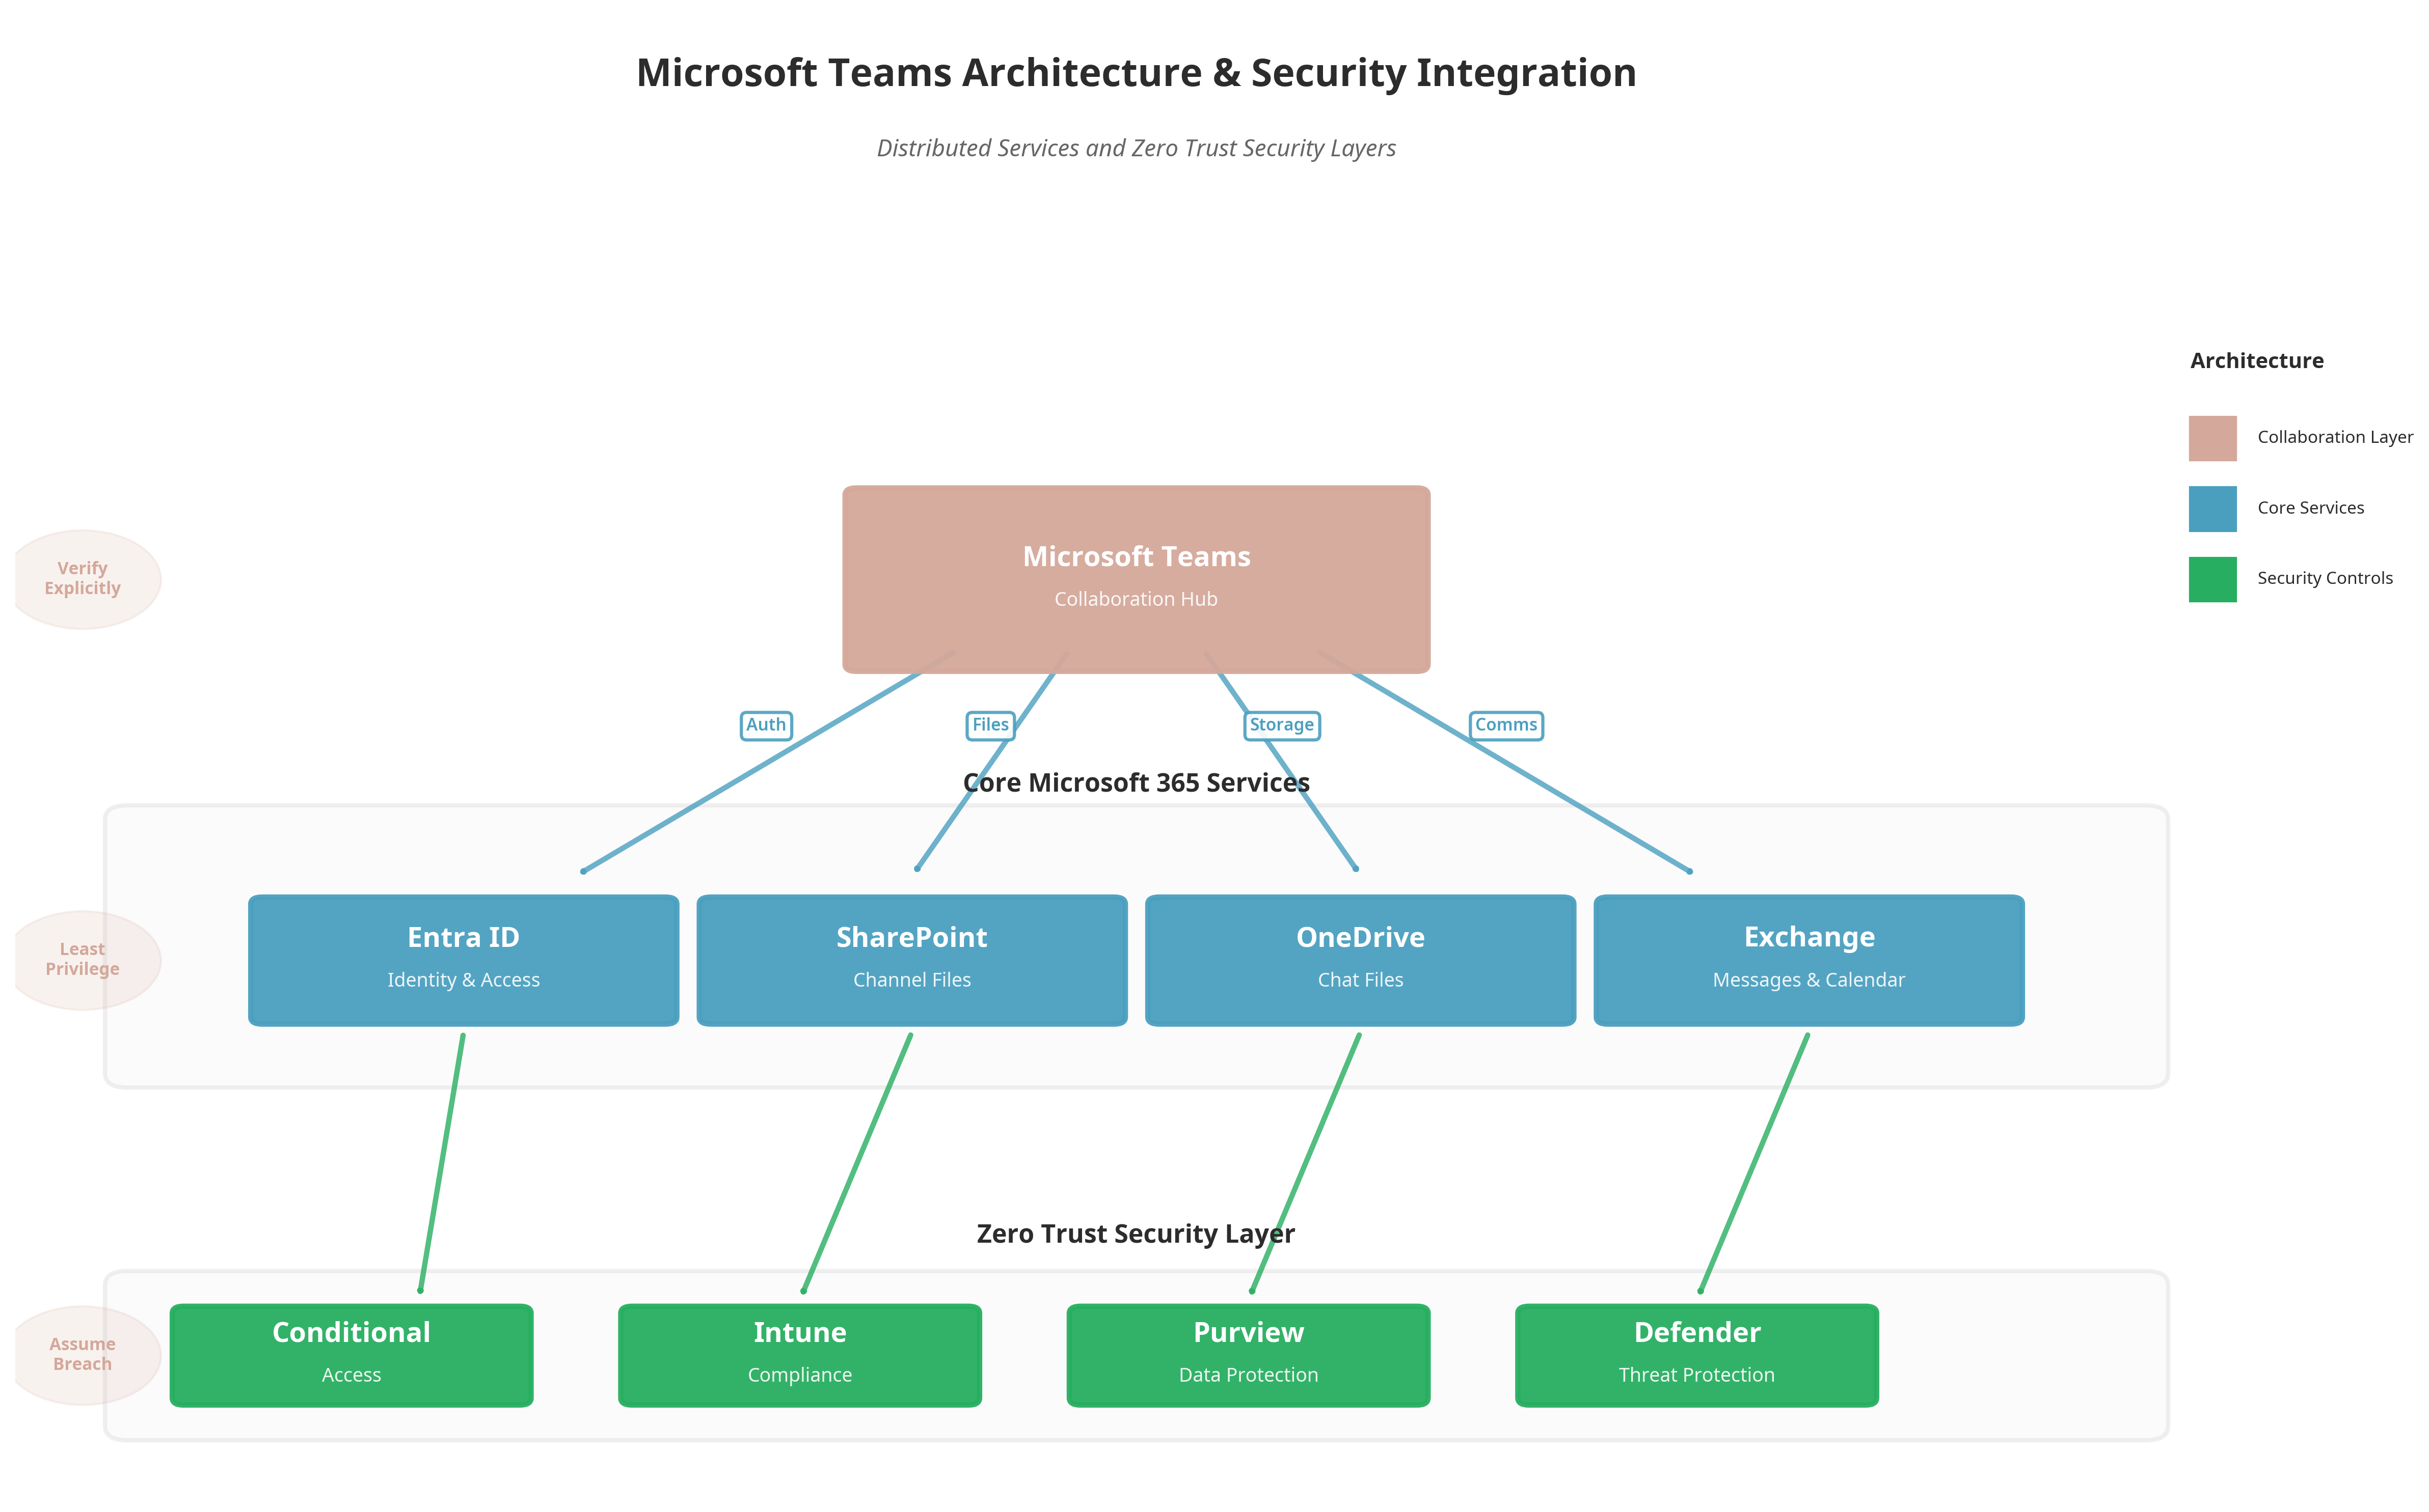Click the Zero Trust Security Layer heading

click(x=1136, y=1234)
